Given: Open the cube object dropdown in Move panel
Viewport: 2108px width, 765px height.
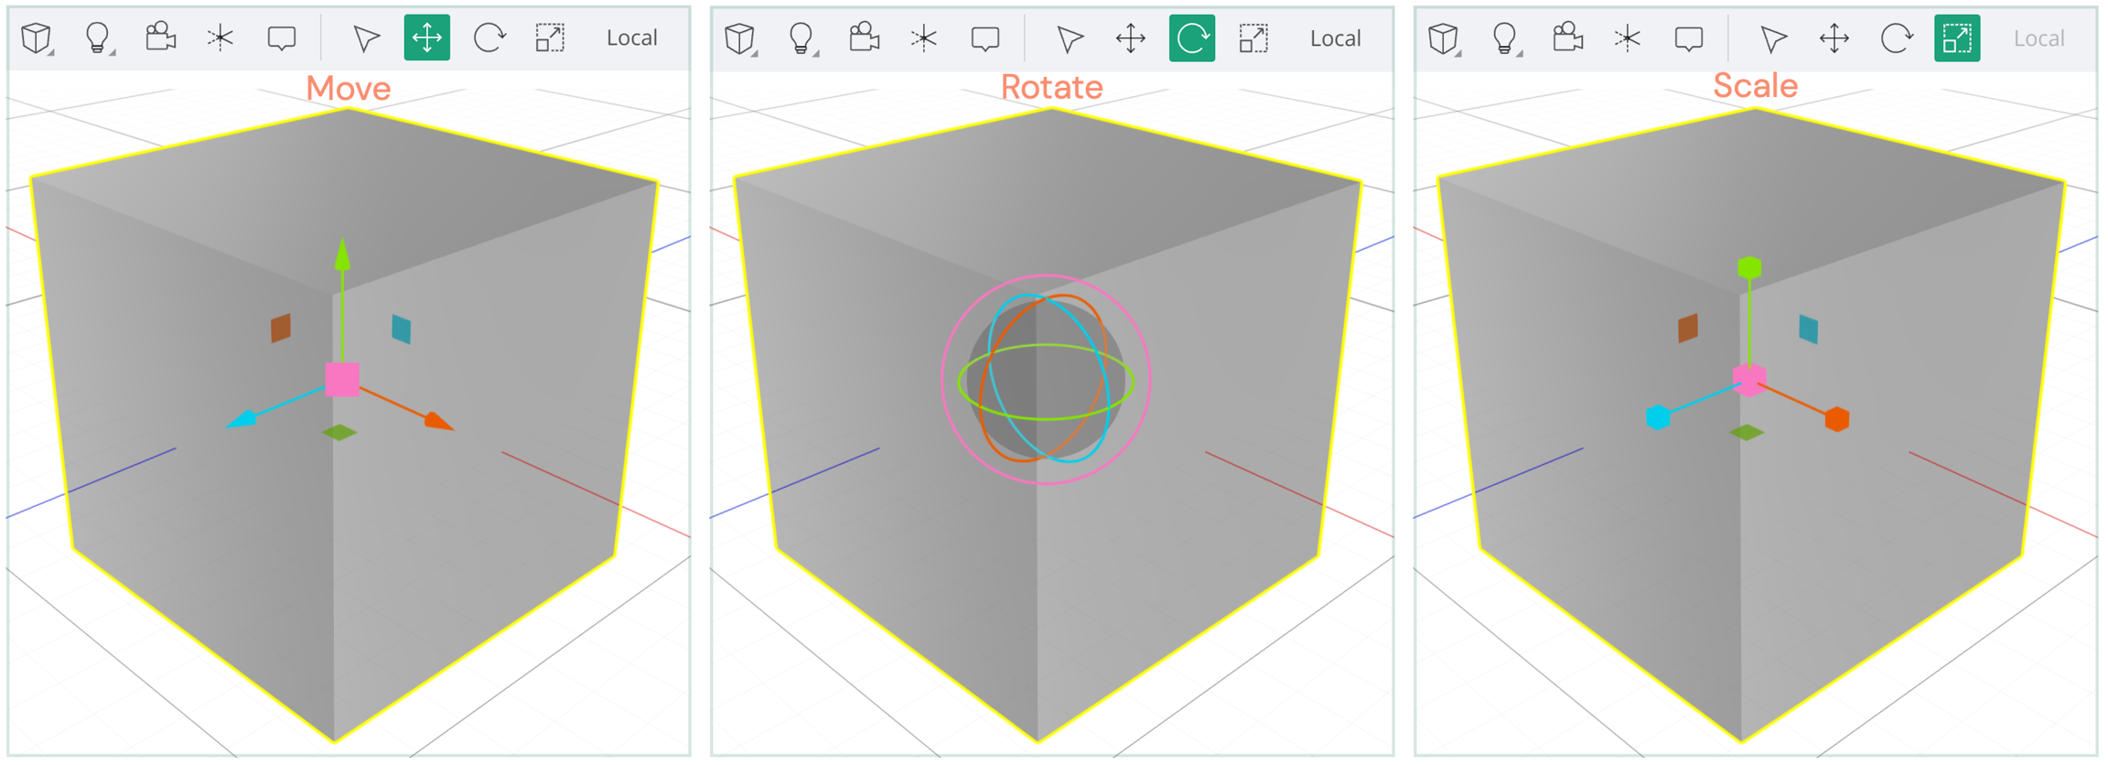Looking at the screenshot, I should (37, 38).
